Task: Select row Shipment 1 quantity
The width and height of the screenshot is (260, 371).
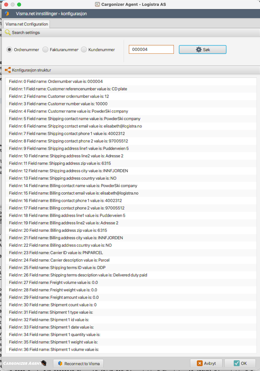Action: (x=131, y=335)
